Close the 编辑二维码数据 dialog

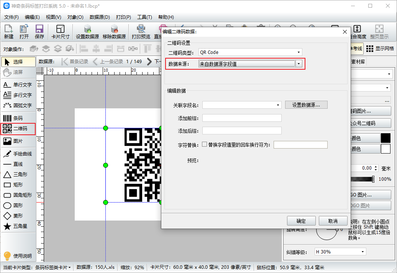pos(345,32)
